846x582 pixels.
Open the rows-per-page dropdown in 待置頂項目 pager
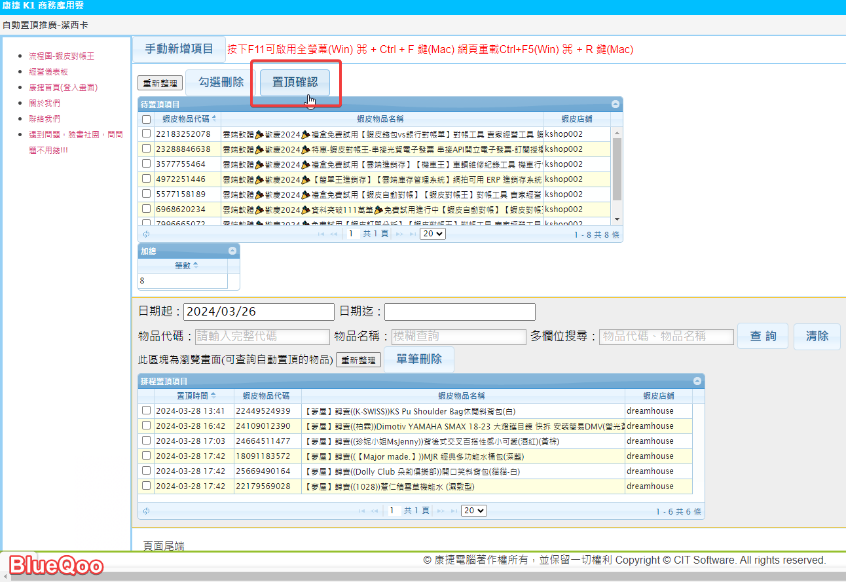point(433,234)
